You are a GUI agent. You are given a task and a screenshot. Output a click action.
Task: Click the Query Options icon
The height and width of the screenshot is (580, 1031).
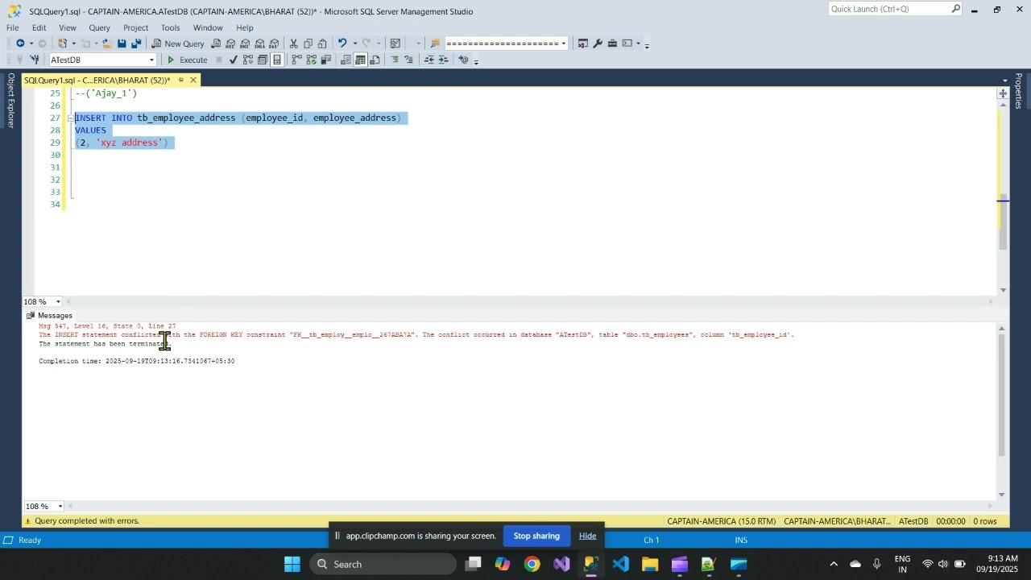(x=263, y=60)
